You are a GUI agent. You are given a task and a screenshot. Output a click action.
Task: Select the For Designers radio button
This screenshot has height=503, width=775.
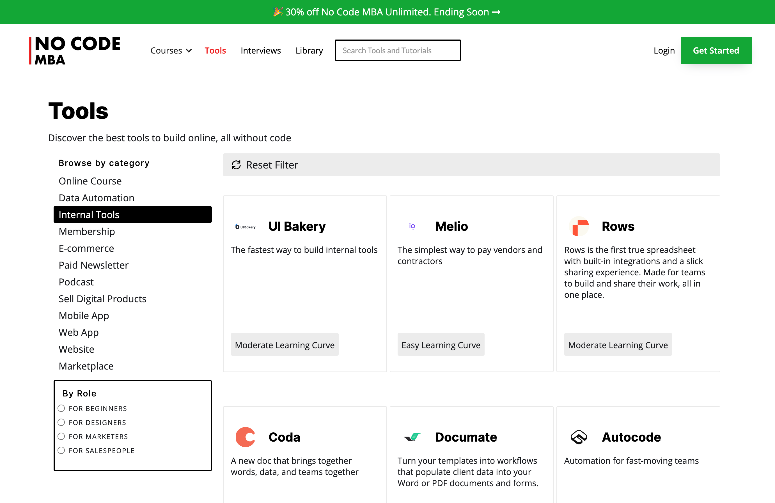click(61, 422)
